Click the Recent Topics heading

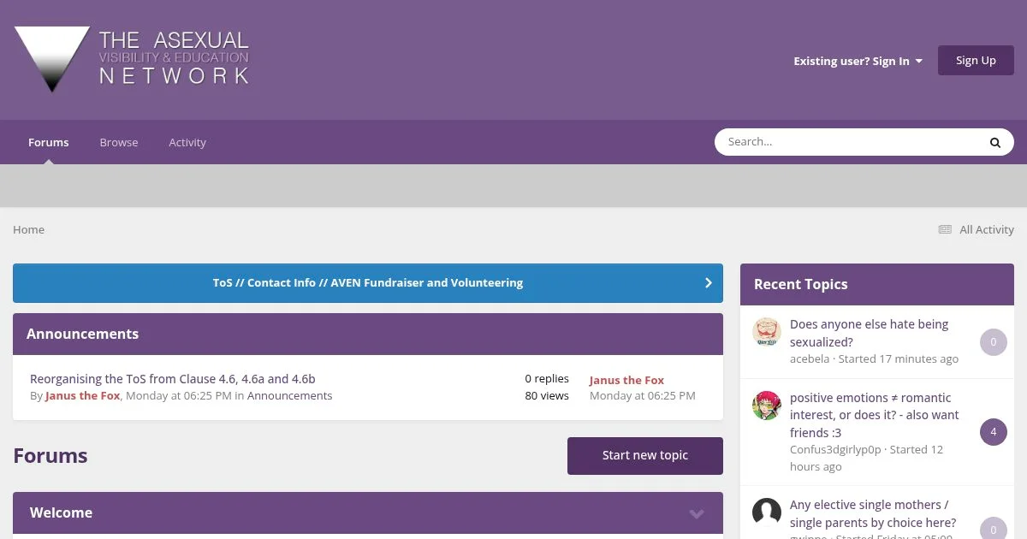[801, 285]
